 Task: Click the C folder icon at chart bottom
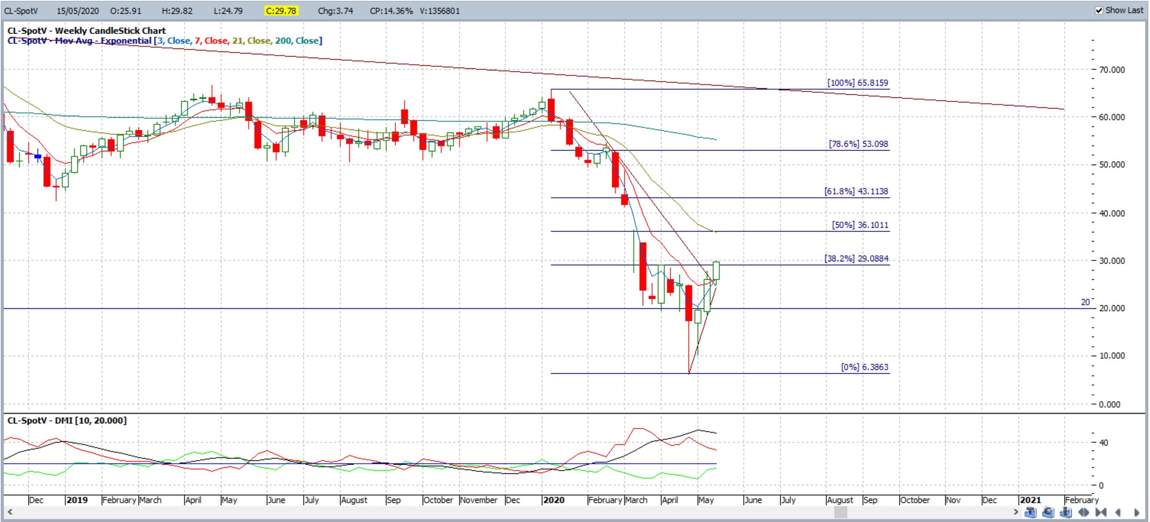click(1048, 512)
